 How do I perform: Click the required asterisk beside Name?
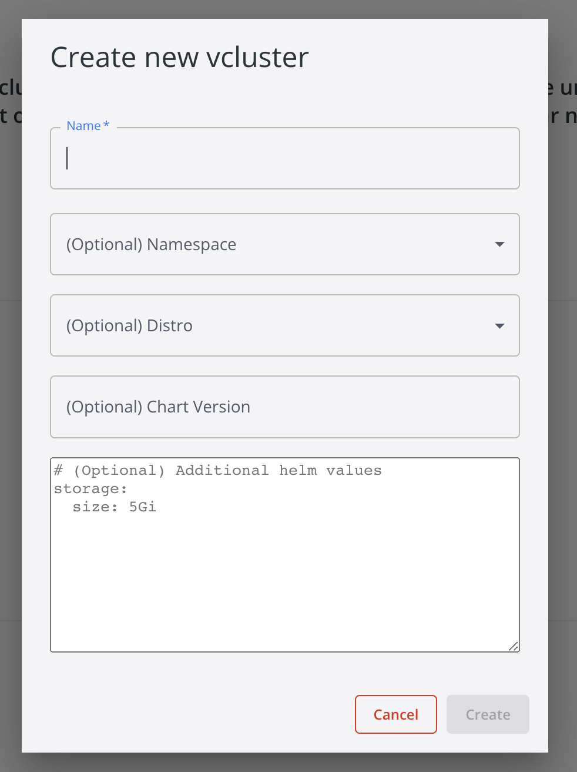click(106, 125)
